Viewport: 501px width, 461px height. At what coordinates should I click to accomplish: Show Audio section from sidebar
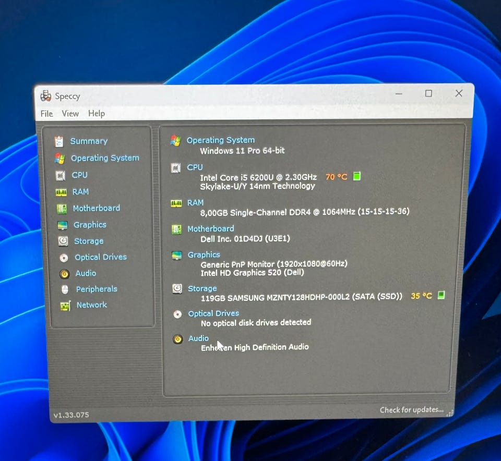coord(86,273)
